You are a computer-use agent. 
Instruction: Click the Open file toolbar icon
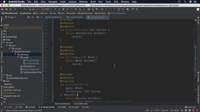click(x=2, y=9)
